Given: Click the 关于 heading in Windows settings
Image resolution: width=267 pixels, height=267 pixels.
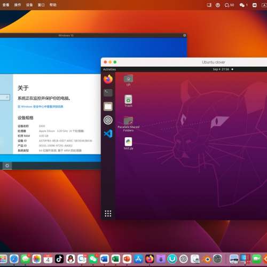Looking at the screenshot, I should [23, 88].
